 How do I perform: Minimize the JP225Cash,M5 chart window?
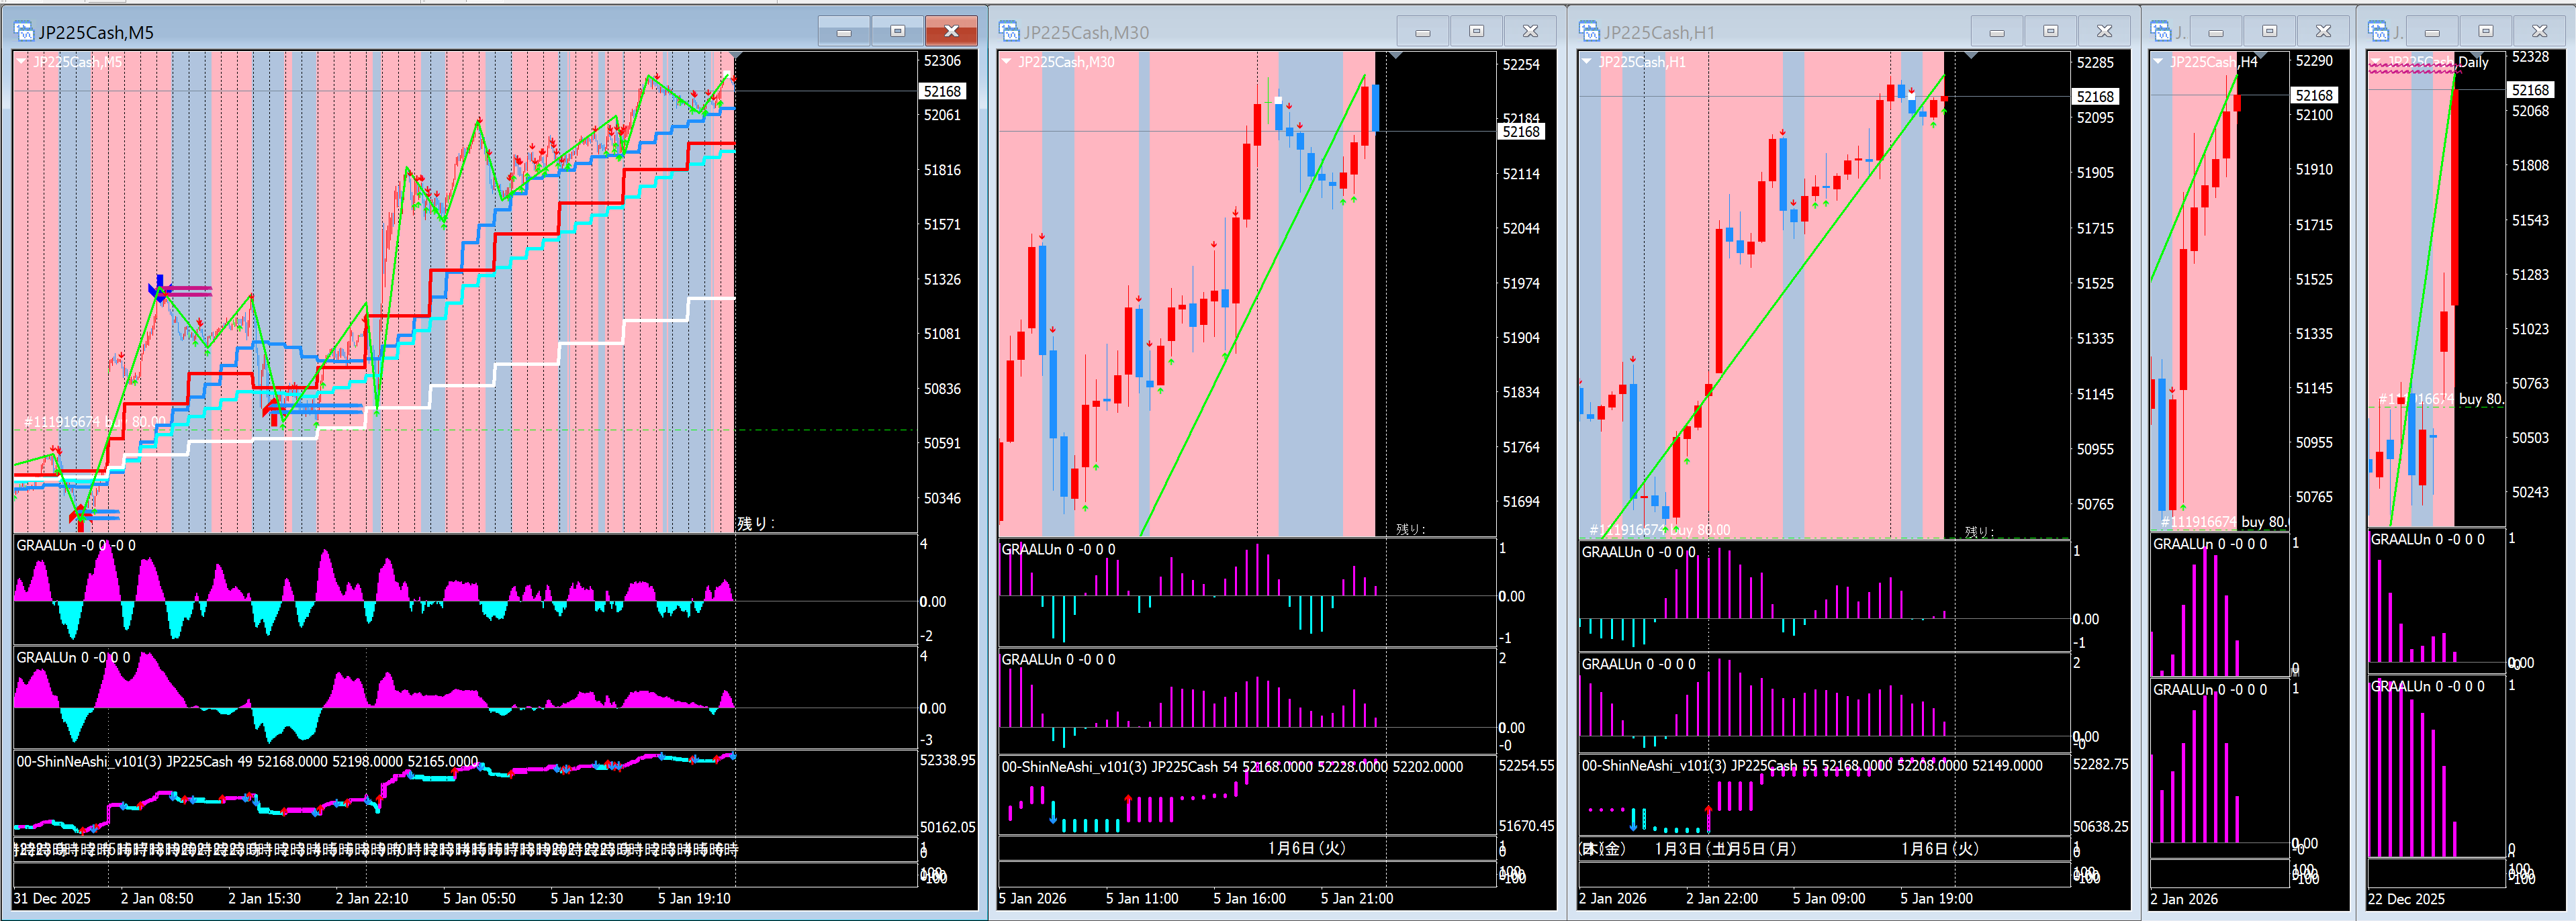[x=844, y=32]
